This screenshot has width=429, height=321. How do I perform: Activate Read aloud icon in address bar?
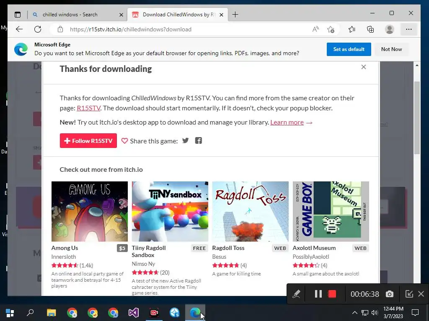pyautogui.click(x=315, y=29)
